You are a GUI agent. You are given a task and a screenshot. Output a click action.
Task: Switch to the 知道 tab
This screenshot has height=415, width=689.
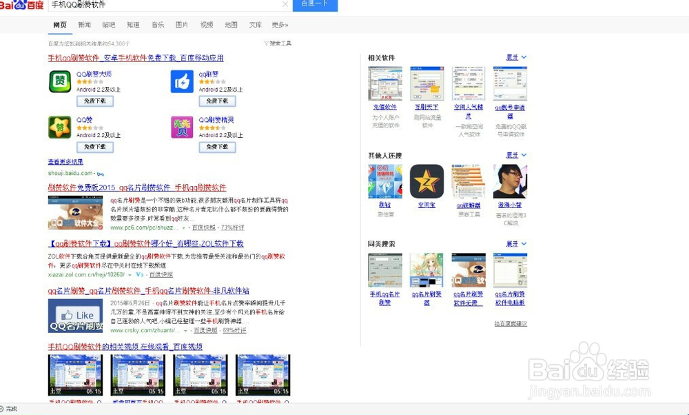pyautogui.click(x=133, y=25)
